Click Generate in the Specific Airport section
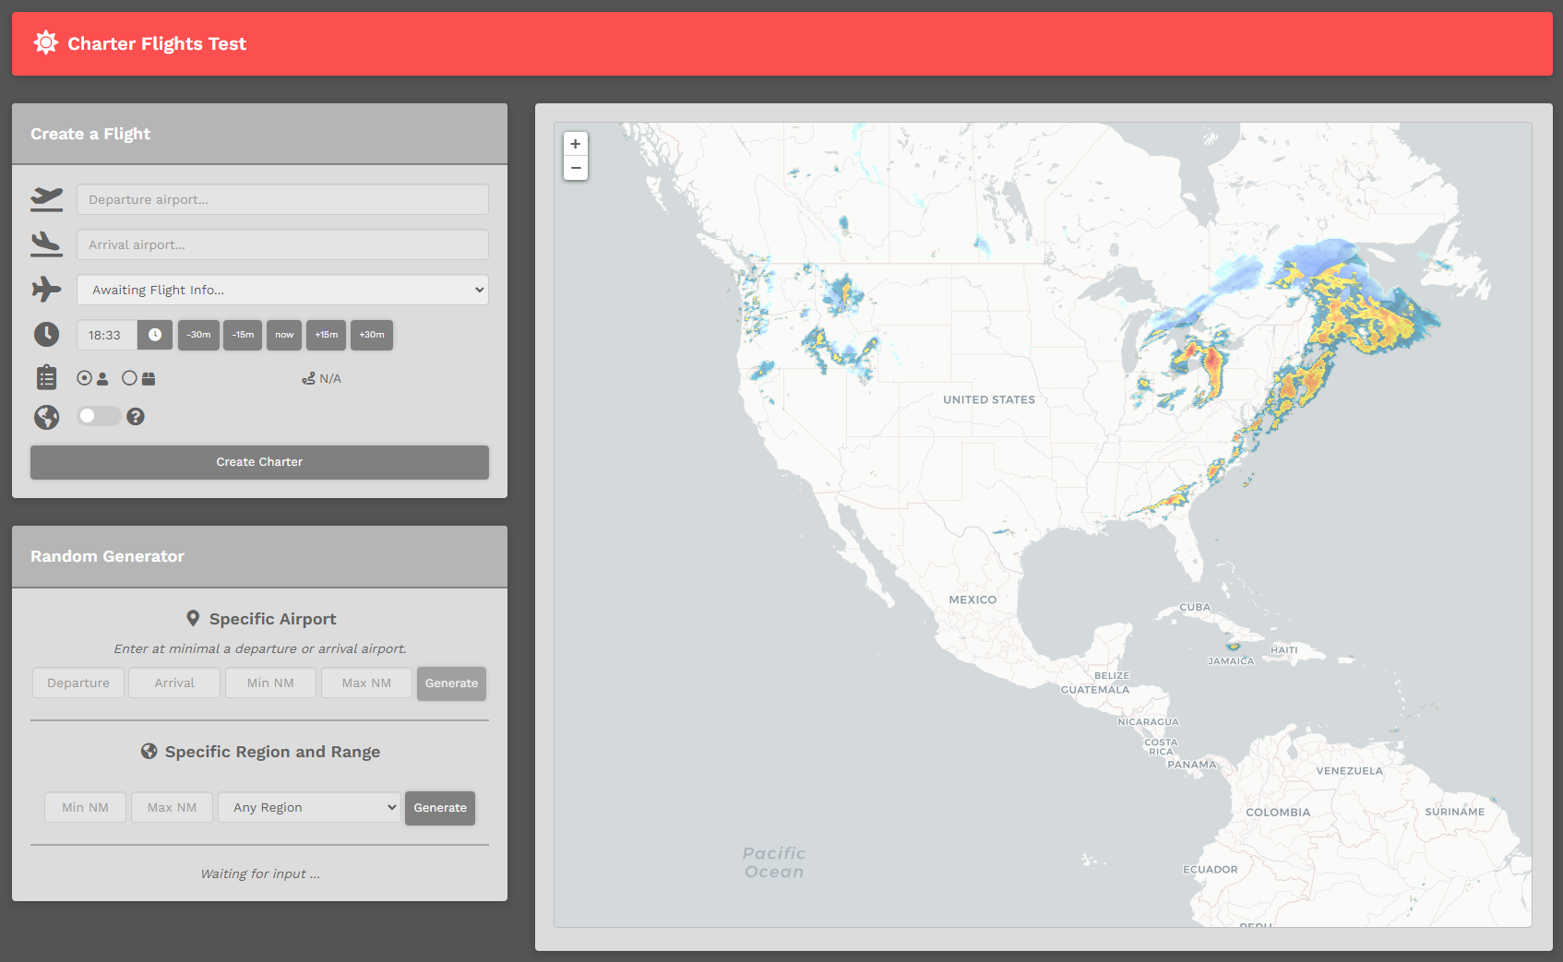This screenshot has height=962, width=1563. point(451,683)
